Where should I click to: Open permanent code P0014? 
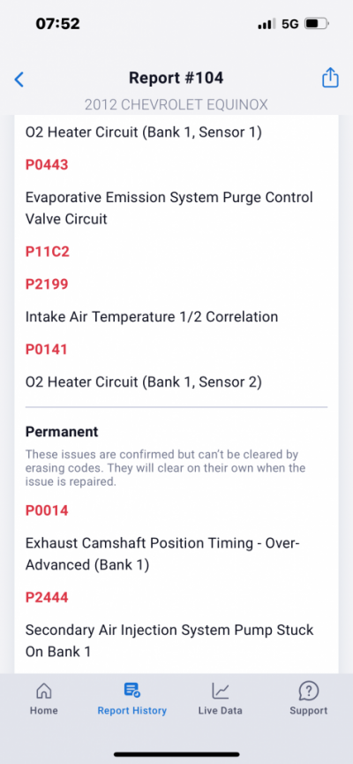(x=47, y=511)
